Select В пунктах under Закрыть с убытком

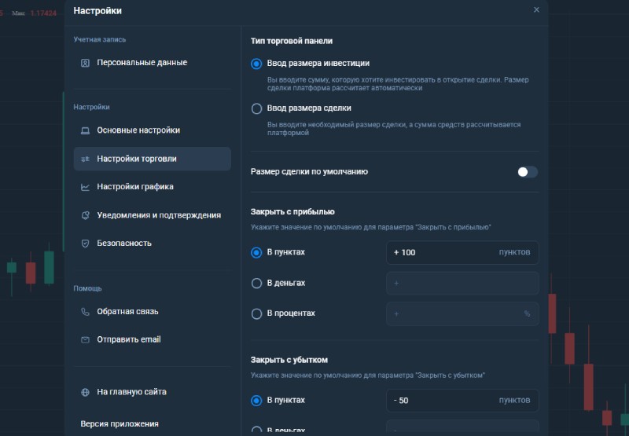click(256, 401)
